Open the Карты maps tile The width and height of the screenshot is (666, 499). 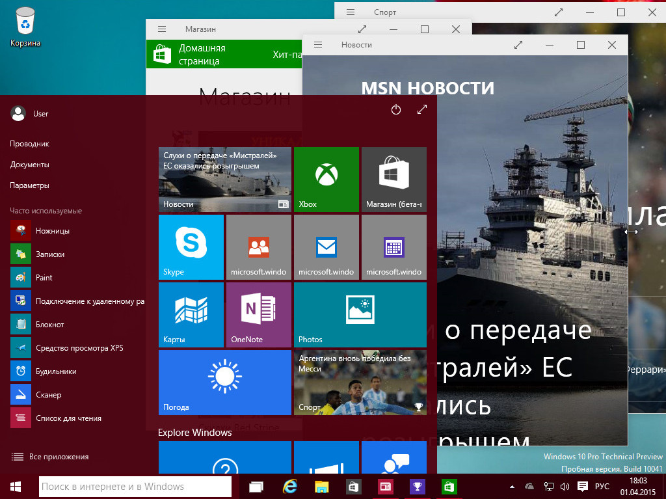click(x=191, y=314)
